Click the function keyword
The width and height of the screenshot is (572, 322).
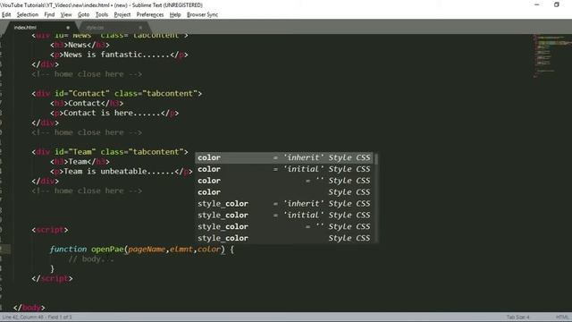(68, 250)
